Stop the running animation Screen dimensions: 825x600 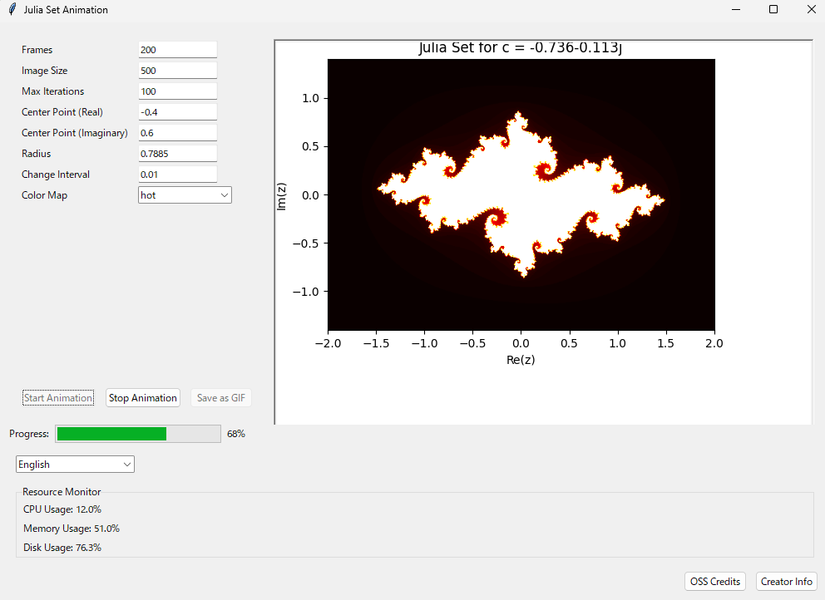coord(142,397)
